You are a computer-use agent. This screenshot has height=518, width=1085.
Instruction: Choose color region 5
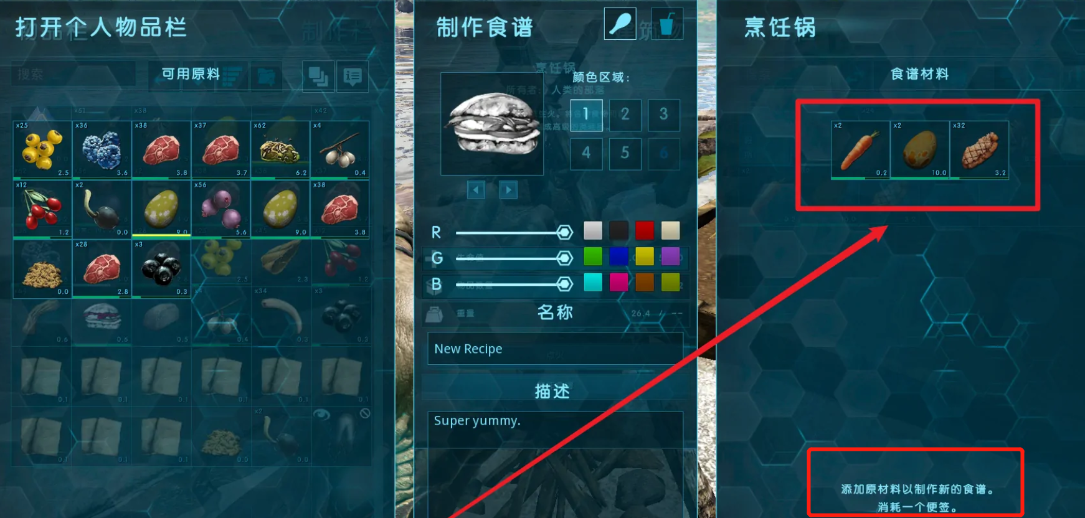[625, 153]
